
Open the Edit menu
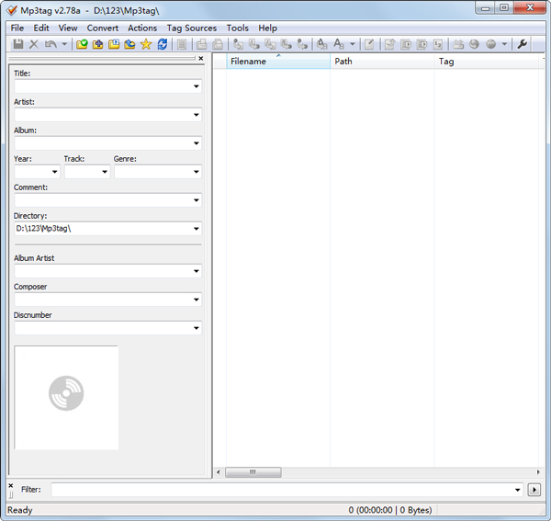(x=41, y=28)
